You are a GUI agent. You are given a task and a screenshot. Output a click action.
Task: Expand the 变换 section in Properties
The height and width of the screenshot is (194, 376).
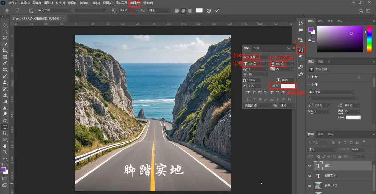pyautogui.click(x=309, y=77)
